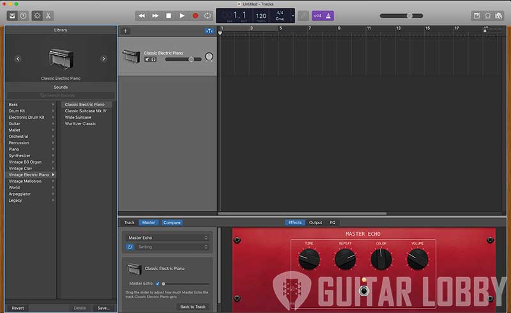
Task: Start playback with the Play button
Action: (182, 15)
